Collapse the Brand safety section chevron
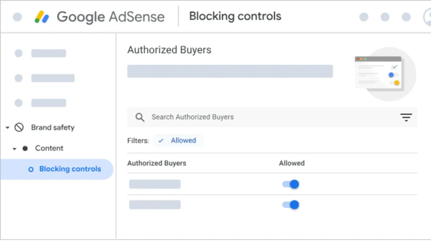 click(7, 127)
